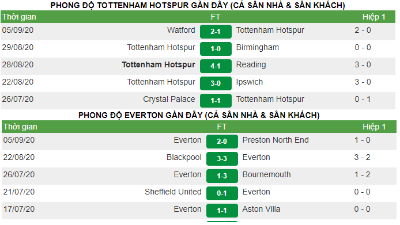Screen dimensions: 400x225
Task: Open the 1-1 Crystal Palace score badge
Action: tap(216, 101)
